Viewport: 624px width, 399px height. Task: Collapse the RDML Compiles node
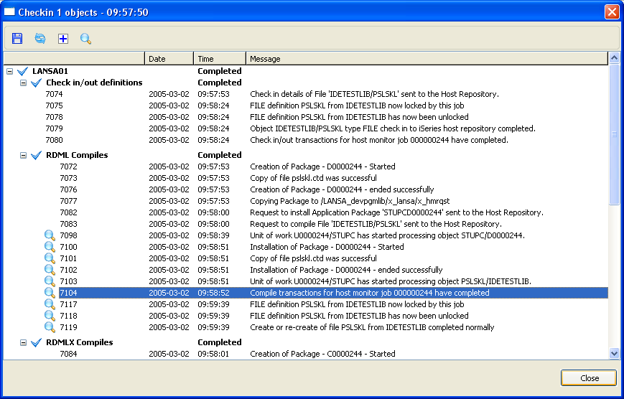point(23,155)
